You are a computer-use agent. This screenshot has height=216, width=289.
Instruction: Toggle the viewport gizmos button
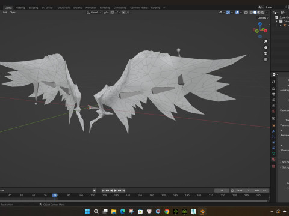pos(228,13)
